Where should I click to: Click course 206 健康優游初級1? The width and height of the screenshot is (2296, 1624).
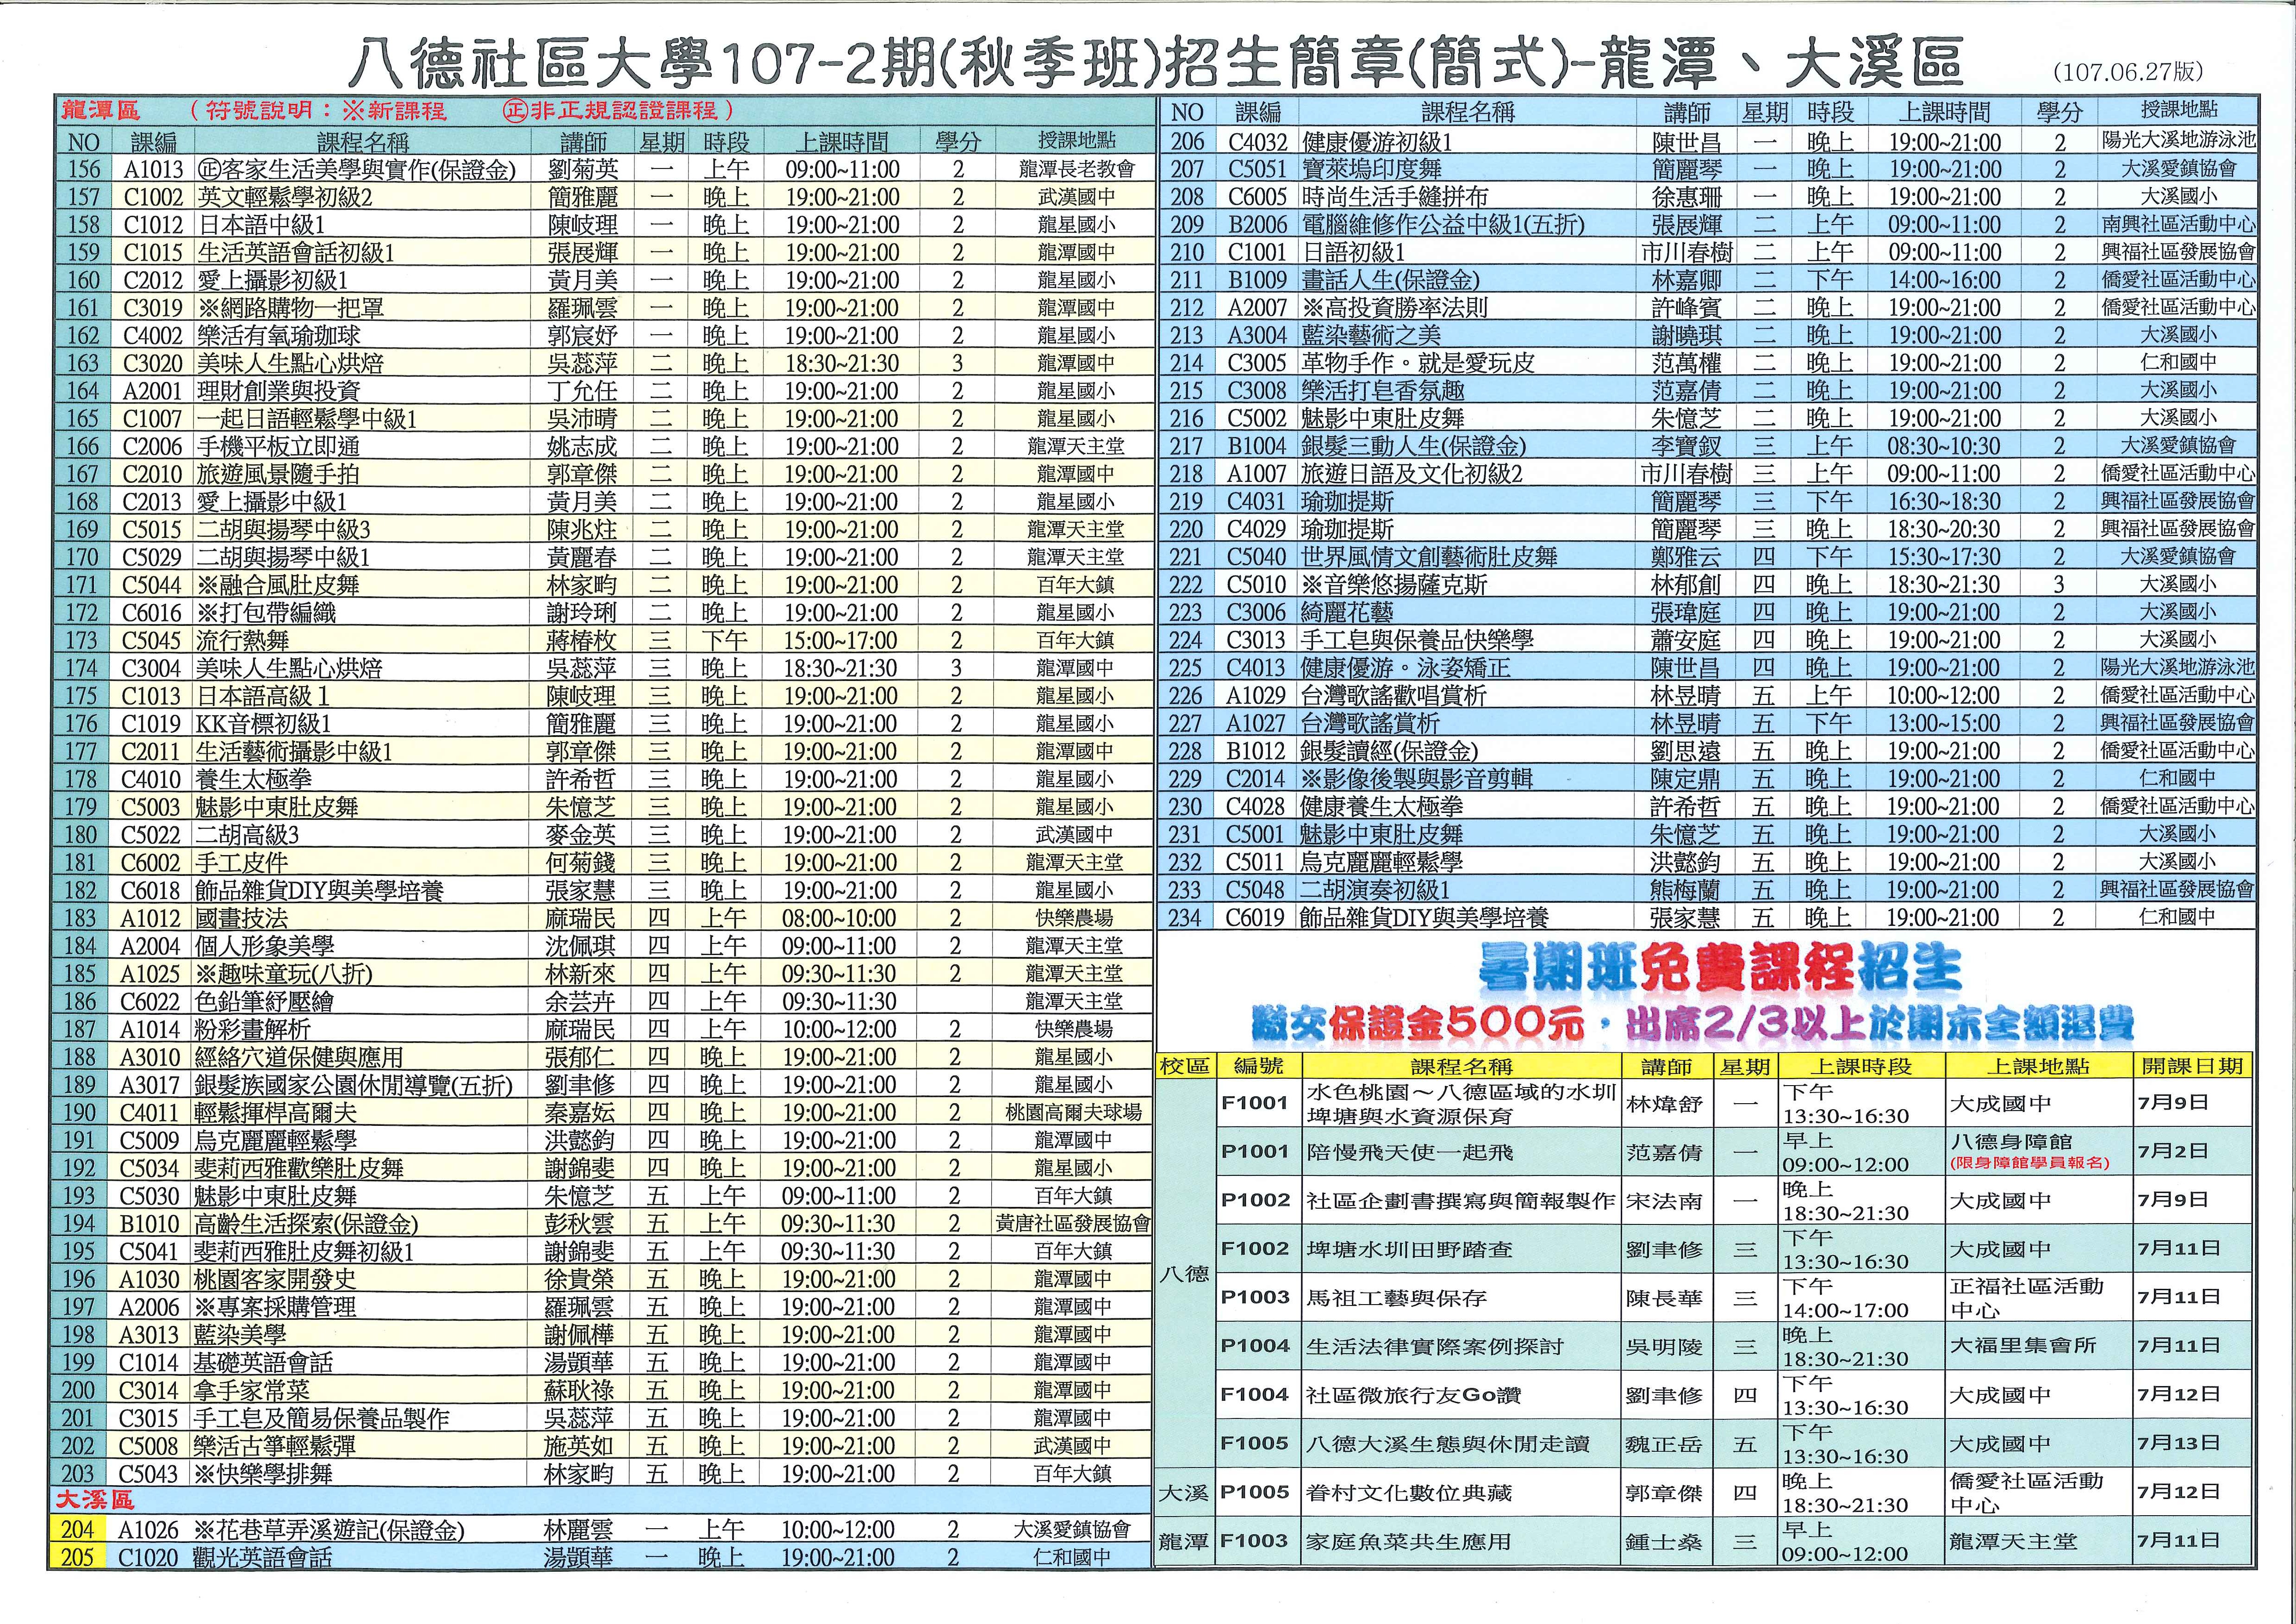[1376, 142]
